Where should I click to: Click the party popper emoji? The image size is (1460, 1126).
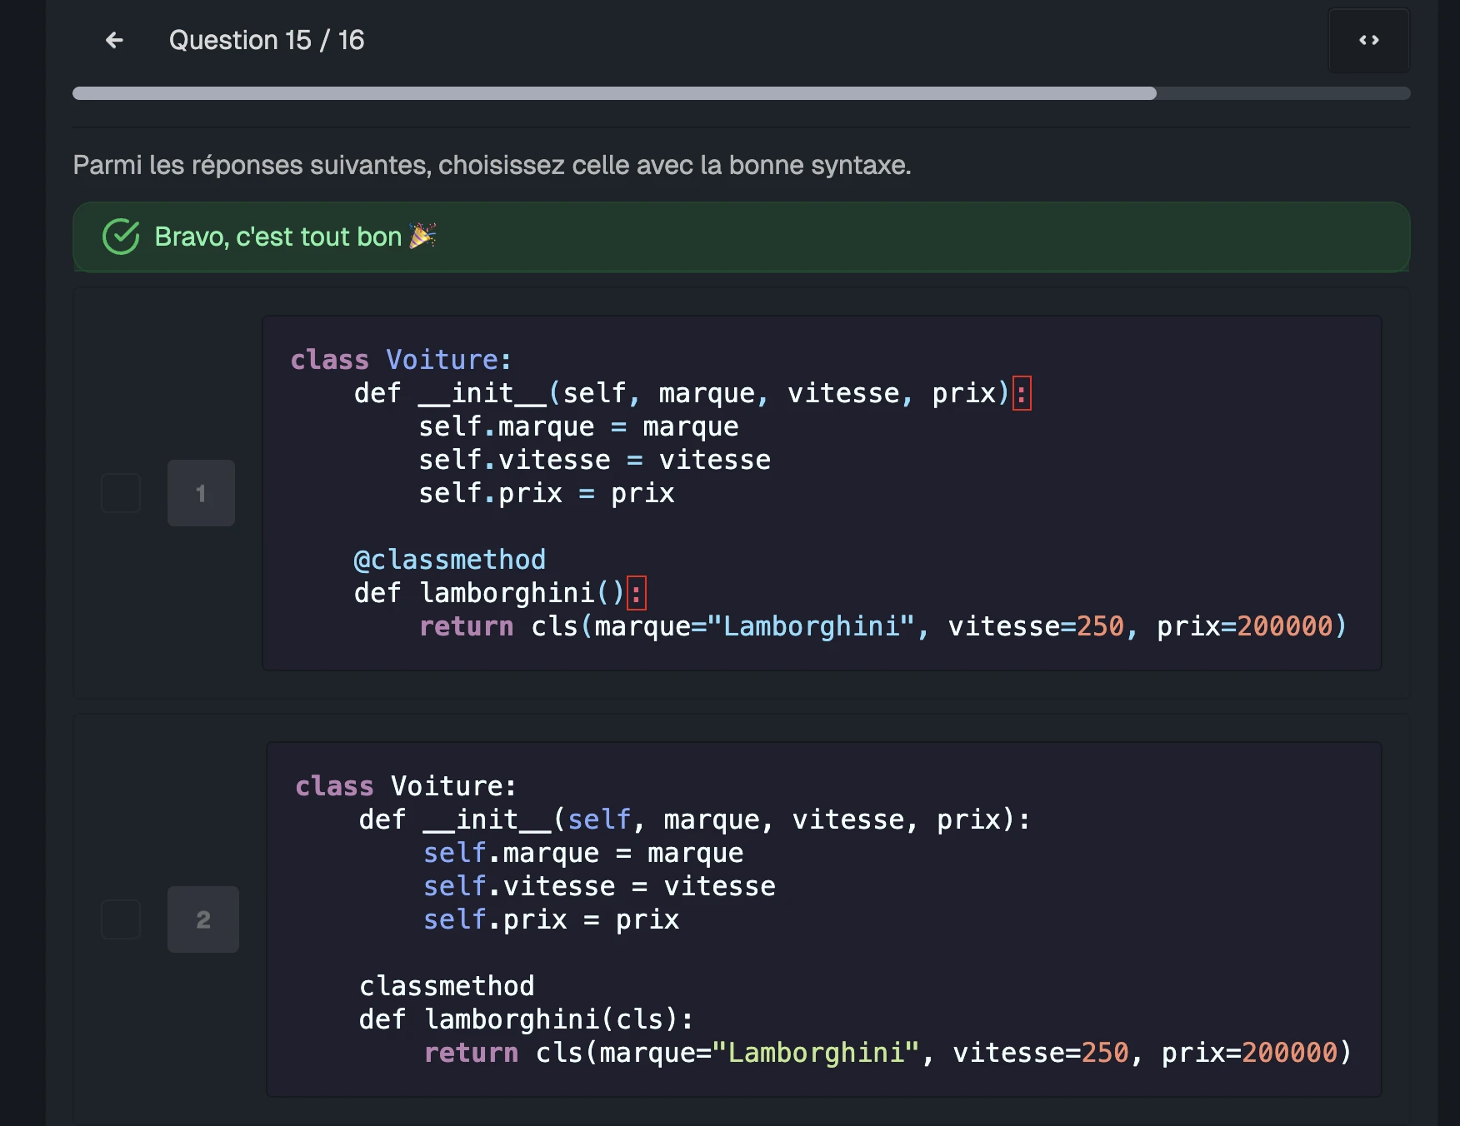click(422, 237)
